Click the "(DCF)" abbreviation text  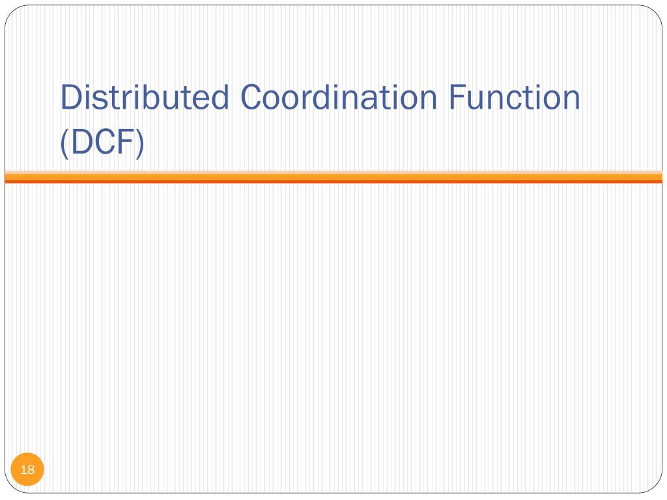(x=102, y=143)
